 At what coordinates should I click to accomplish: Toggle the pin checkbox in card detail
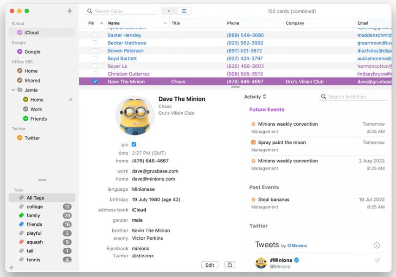click(134, 144)
